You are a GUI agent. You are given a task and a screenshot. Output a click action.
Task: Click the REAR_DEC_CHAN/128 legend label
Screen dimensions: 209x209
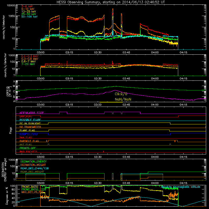click(34, 168)
